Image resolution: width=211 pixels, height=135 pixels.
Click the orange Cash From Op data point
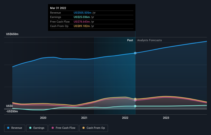pos(135,99)
